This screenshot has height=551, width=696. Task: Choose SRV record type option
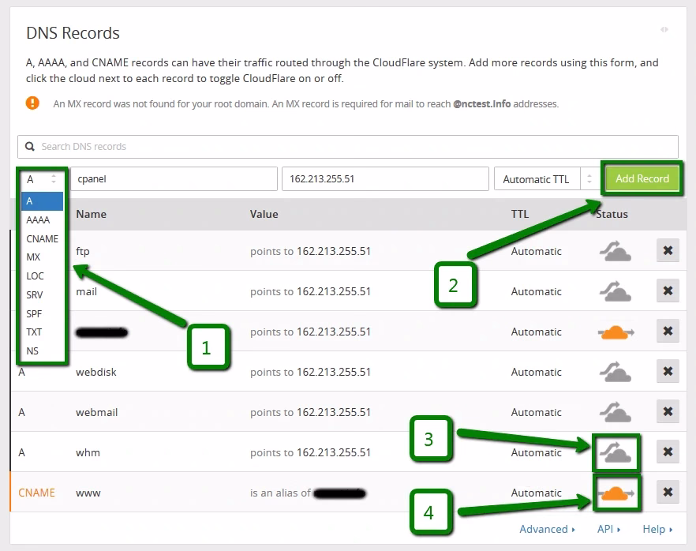pyautogui.click(x=42, y=294)
